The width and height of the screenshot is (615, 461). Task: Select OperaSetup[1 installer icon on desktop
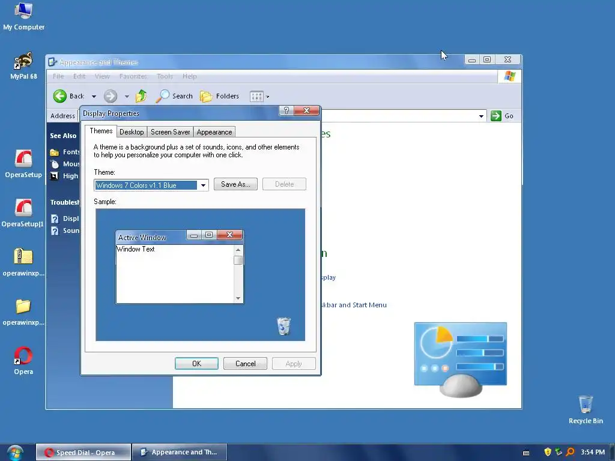coord(23,213)
